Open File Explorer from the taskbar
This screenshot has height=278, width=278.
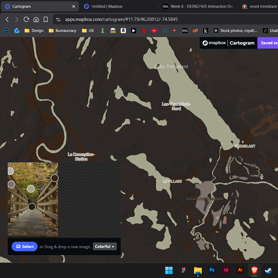pyautogui.click(x=198, y=270)
